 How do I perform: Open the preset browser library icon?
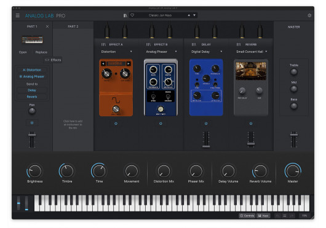point(125,15)
